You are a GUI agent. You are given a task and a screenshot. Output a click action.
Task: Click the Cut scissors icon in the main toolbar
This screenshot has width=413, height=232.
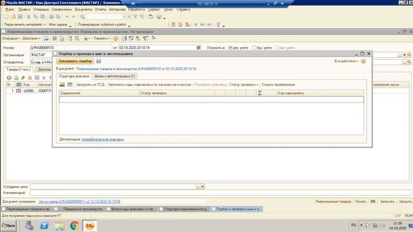click(x=28, y=17)
